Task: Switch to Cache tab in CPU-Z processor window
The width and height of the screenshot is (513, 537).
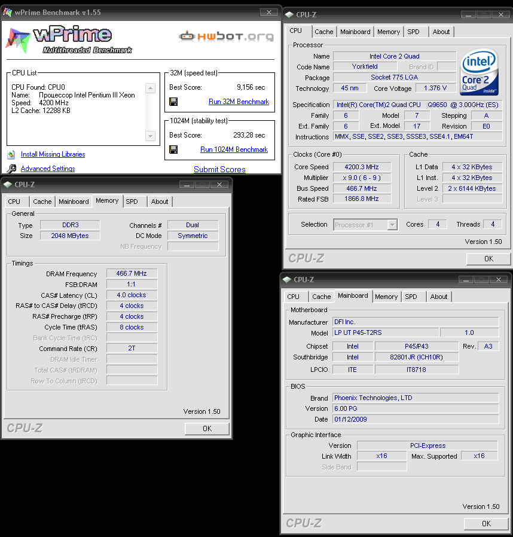Action: (323, 32)
